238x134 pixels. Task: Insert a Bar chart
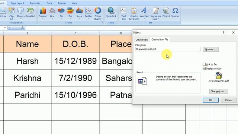tap(70, 14)
